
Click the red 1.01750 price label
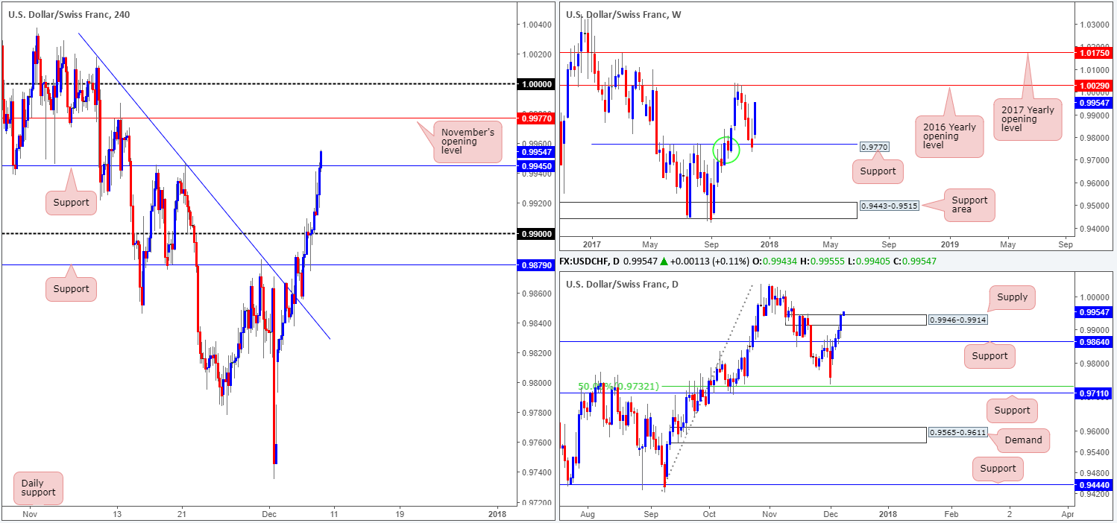pyautogui.click(x=1095, y=53)
